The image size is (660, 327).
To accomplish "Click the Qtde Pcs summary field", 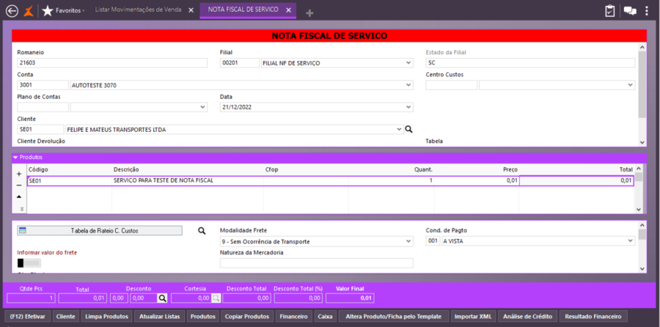I will coord(31,298).
